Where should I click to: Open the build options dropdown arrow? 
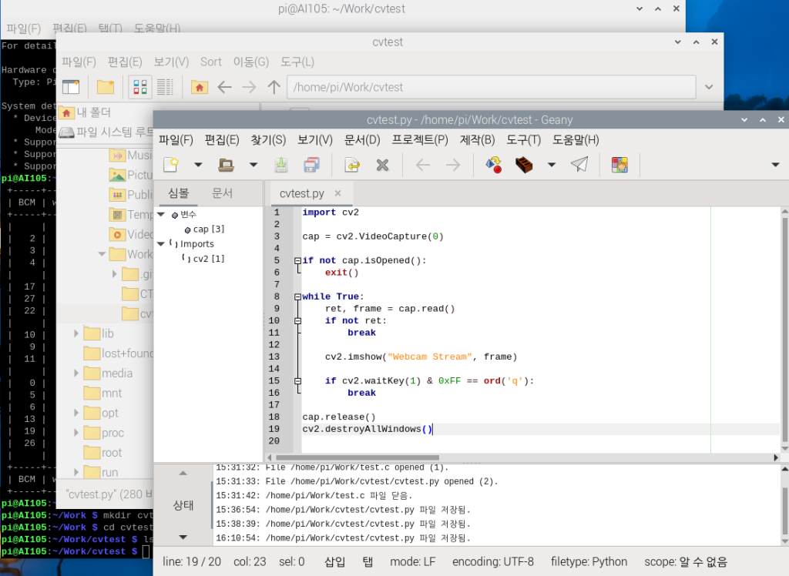552,165
